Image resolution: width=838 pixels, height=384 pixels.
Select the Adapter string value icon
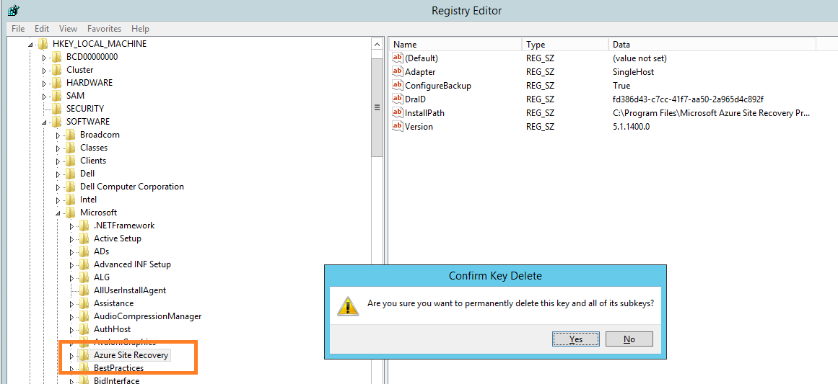point(398,71)
